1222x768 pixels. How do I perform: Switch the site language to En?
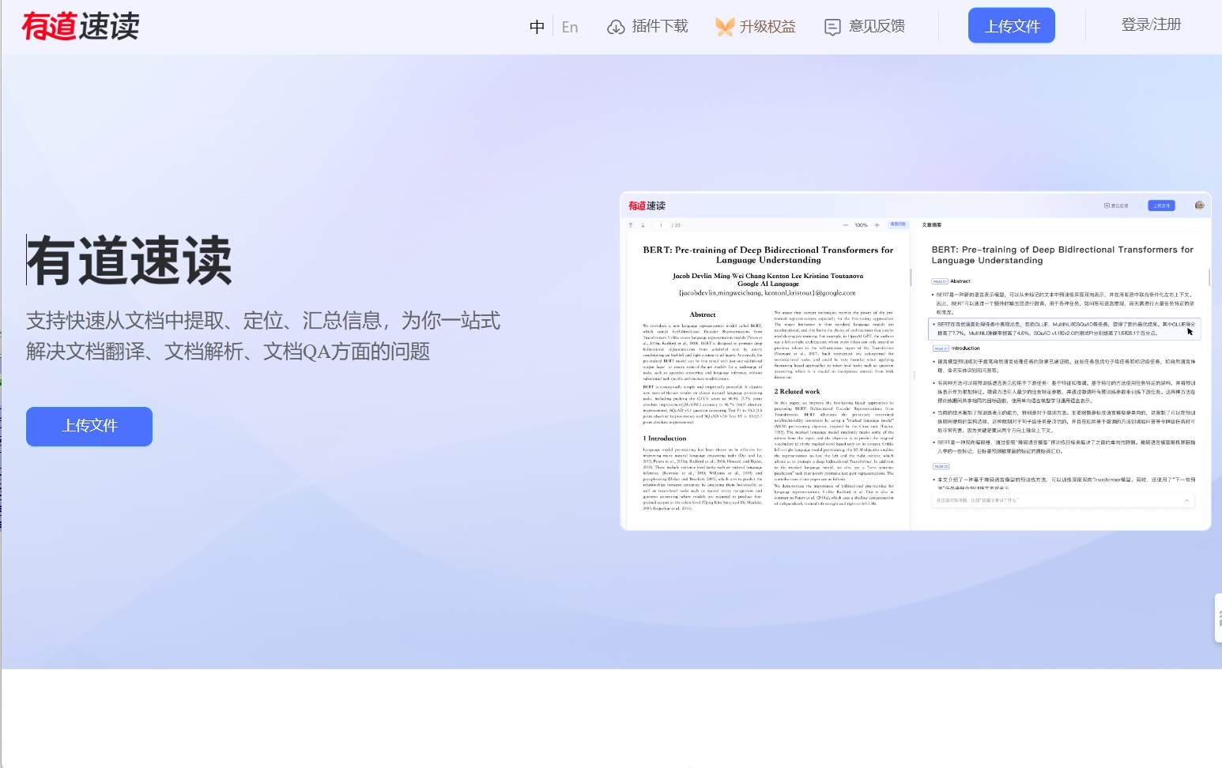[570, 27]
